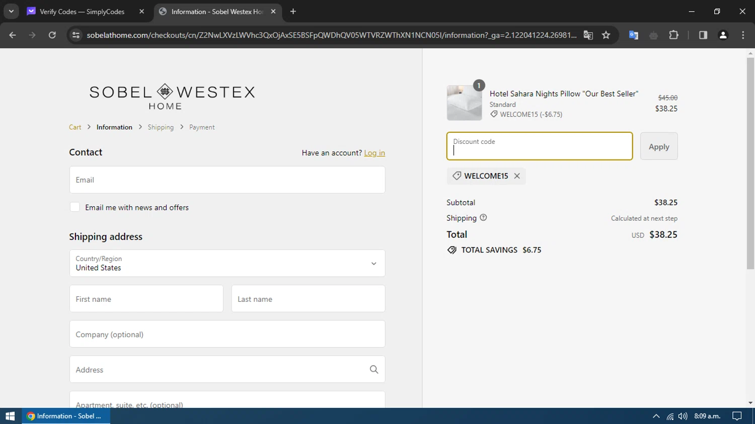Open the Google Translate extension icon
Viewport: 755px width, 424px height.
(x=634, y=35)
